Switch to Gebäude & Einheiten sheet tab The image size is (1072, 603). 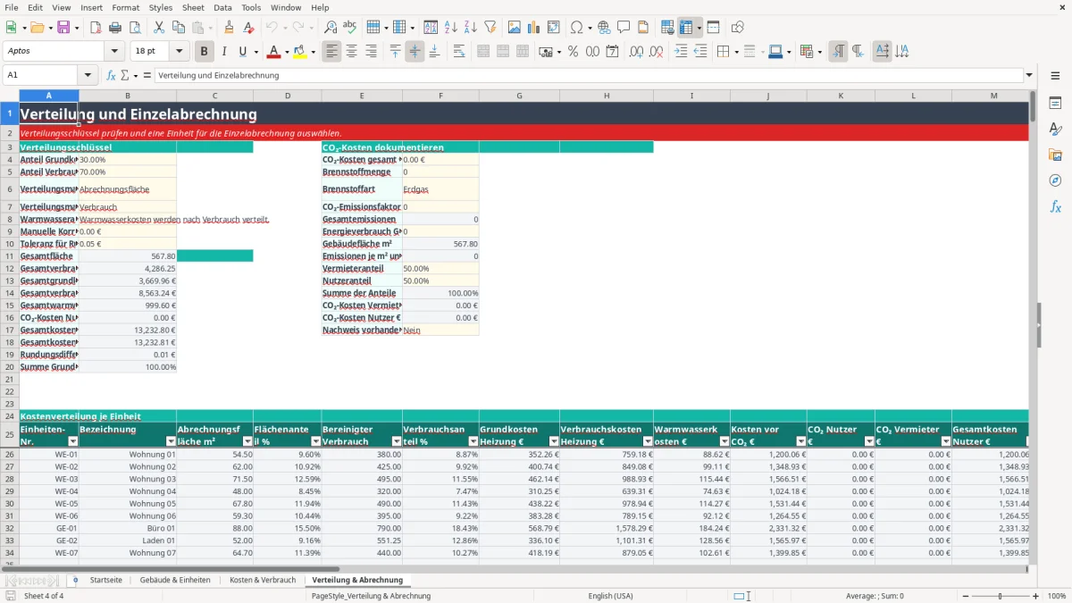tap(175, 580)
